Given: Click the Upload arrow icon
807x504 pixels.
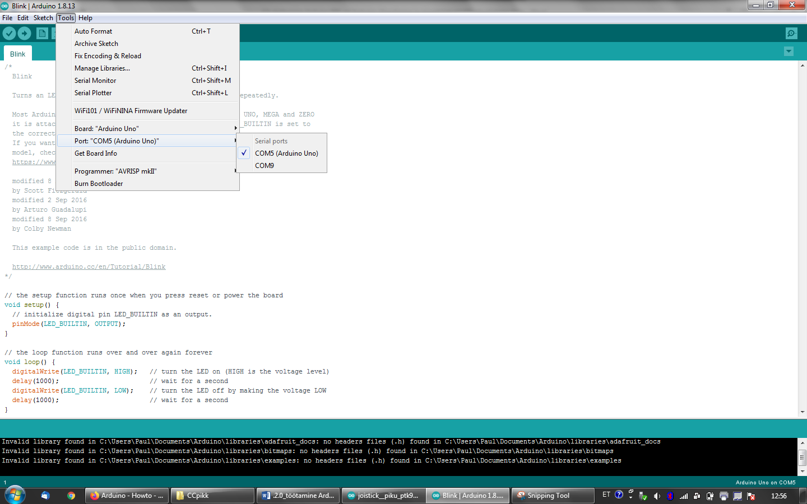Looking at the screenshot, I should pyautogui.click(x=24, y=34).
